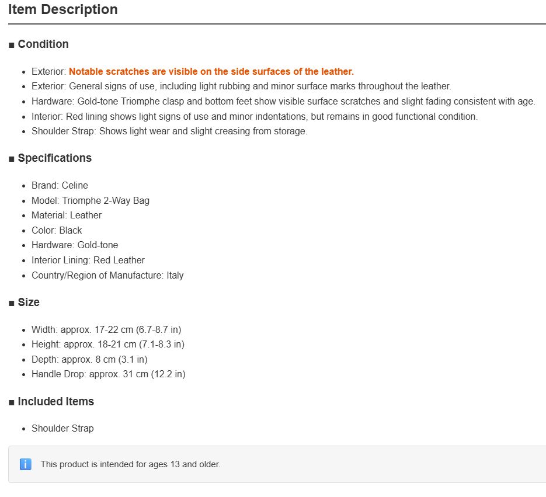Click the 'Item Description' heading
Image resolution: width=546 pixels, height=497 pixels.
click(63, 9)
